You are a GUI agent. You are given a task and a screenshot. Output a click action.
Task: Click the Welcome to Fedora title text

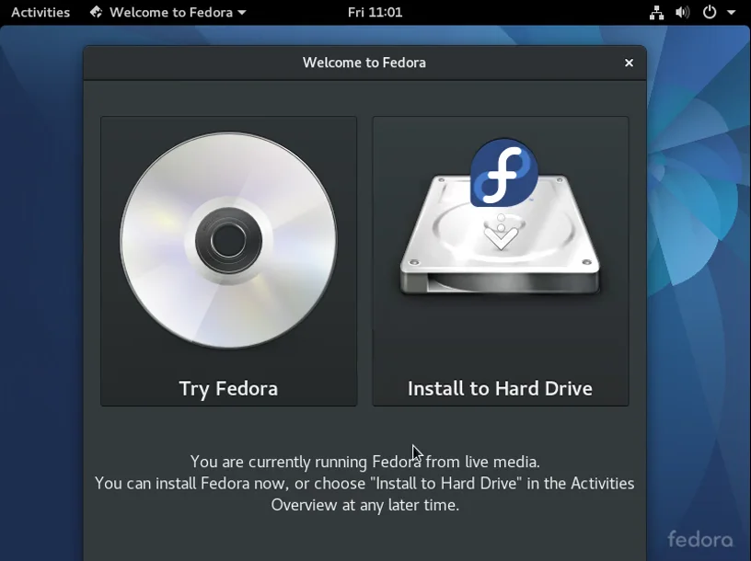tap(364, 63)
